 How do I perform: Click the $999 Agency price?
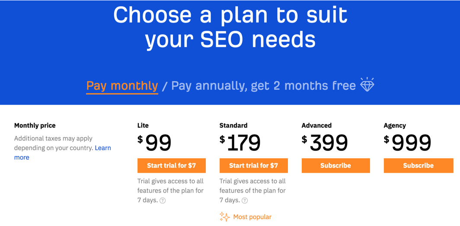pyautogui.click(x=408, y=143)
